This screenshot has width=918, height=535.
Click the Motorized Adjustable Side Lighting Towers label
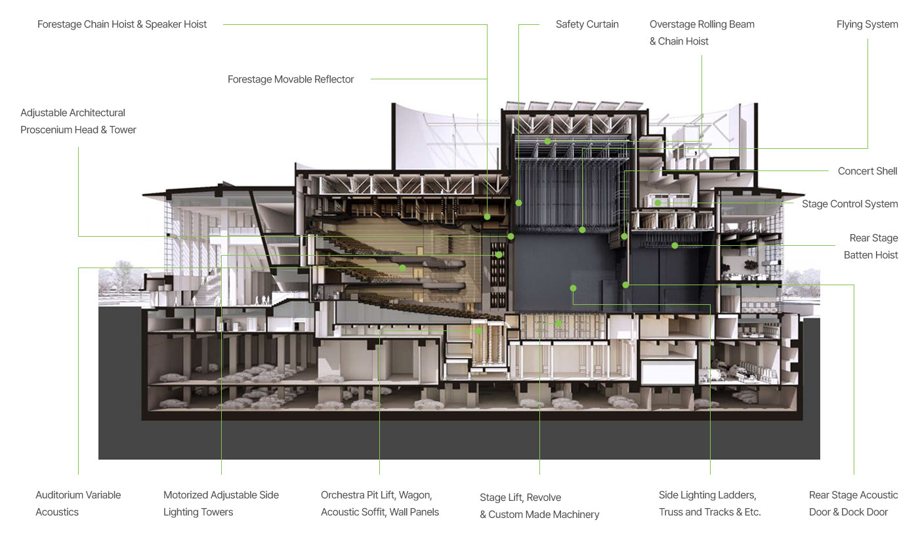pos(221,504)
